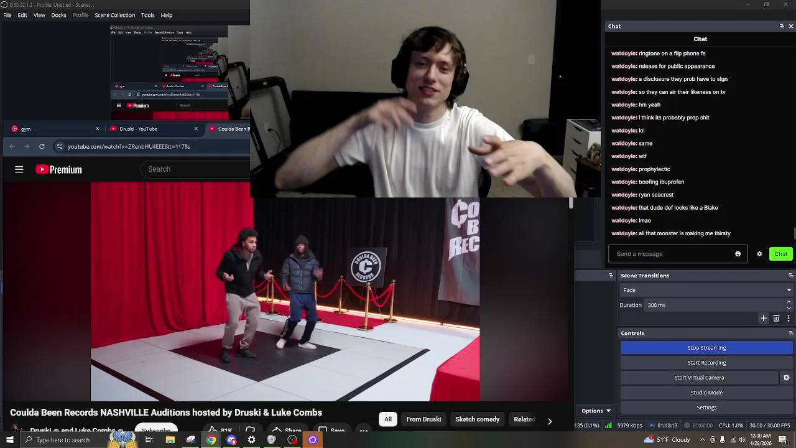Open the Scene Collection menu
This screenshot has height=448, width=796.
click(x=114, y=15)
